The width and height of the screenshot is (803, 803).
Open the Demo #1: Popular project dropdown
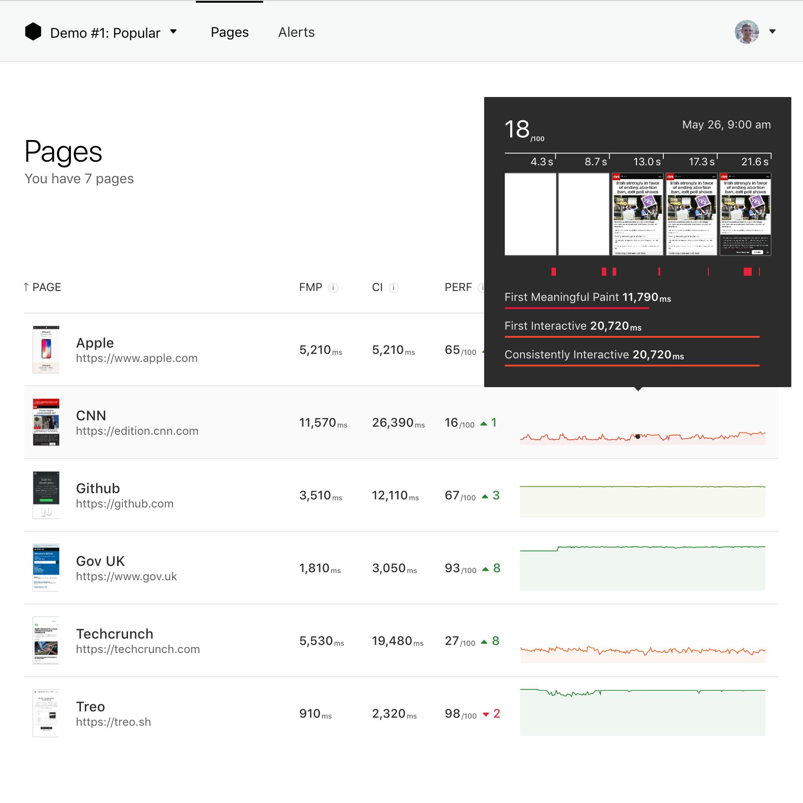point(114,32)
